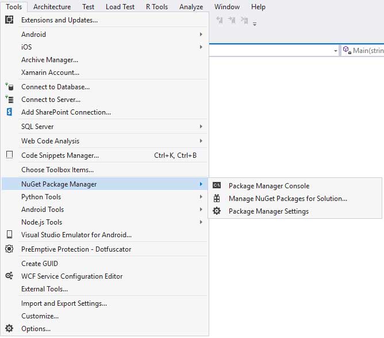Click the Connect to Server icon
Screen dimensions: 384x338
click(9, 100)
